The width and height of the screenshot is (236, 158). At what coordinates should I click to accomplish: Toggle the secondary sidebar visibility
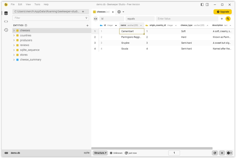click(207, 4)
